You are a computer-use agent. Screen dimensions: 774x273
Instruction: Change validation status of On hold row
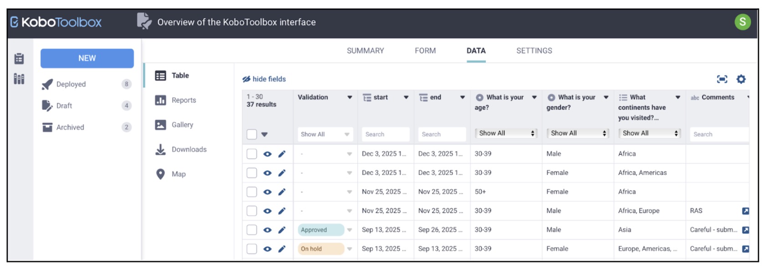350,249
